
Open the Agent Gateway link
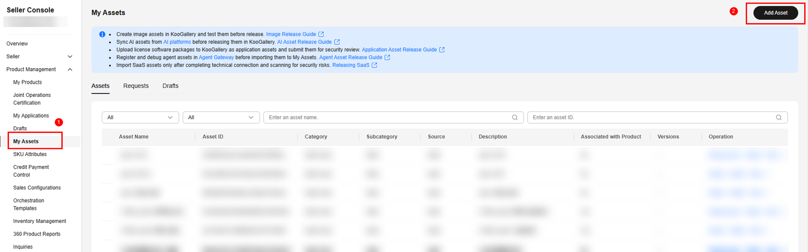click(x=216, y=57)
